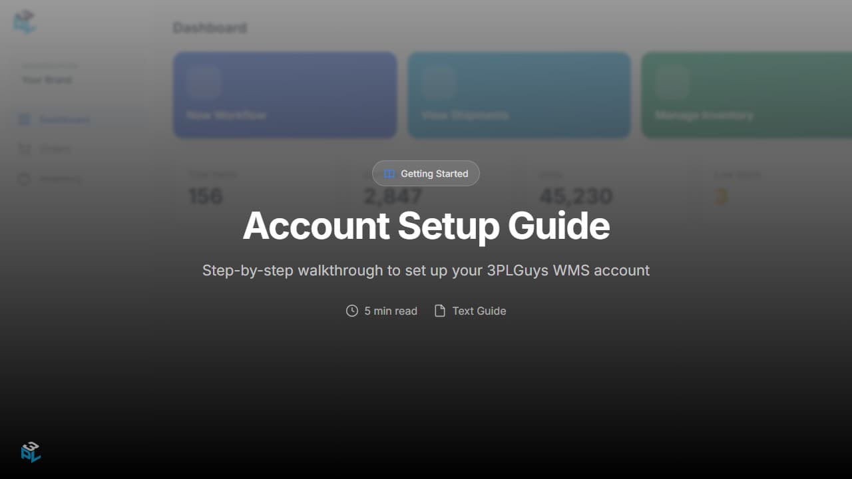Click the Account Setup Guide title
The width and height of the screenshot is (852, 479).
click(426, 226)
